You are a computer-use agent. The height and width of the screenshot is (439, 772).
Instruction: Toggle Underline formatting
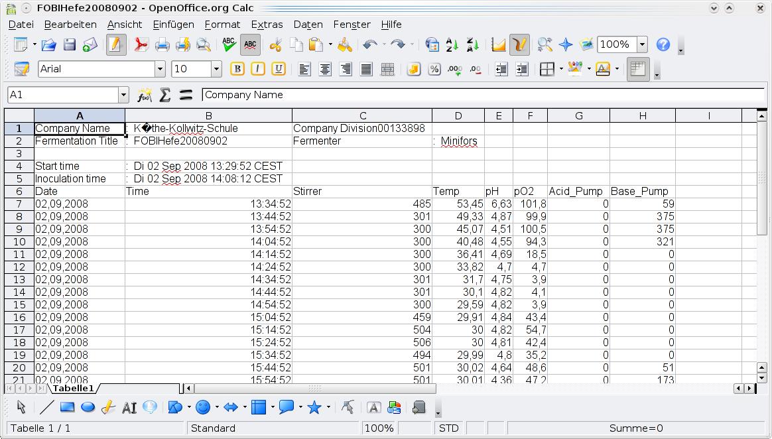pyautogui.click(x=279, y=70)
